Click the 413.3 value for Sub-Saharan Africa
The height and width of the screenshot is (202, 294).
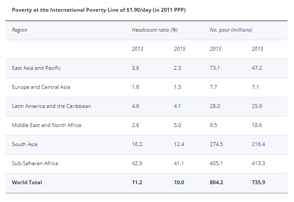coord(258,163)
